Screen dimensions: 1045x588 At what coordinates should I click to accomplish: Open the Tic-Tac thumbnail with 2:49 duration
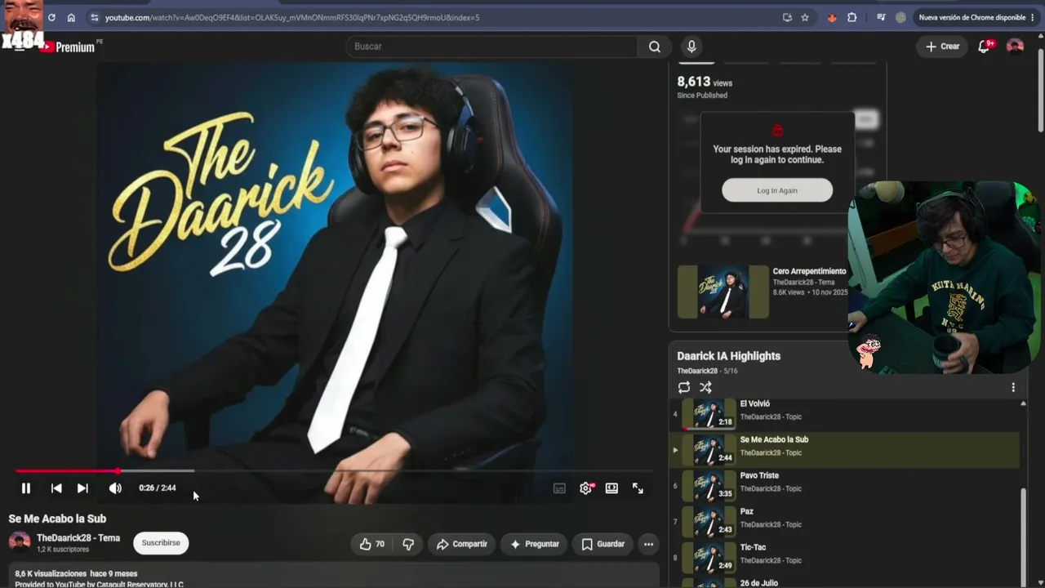[x=709, y=558]
